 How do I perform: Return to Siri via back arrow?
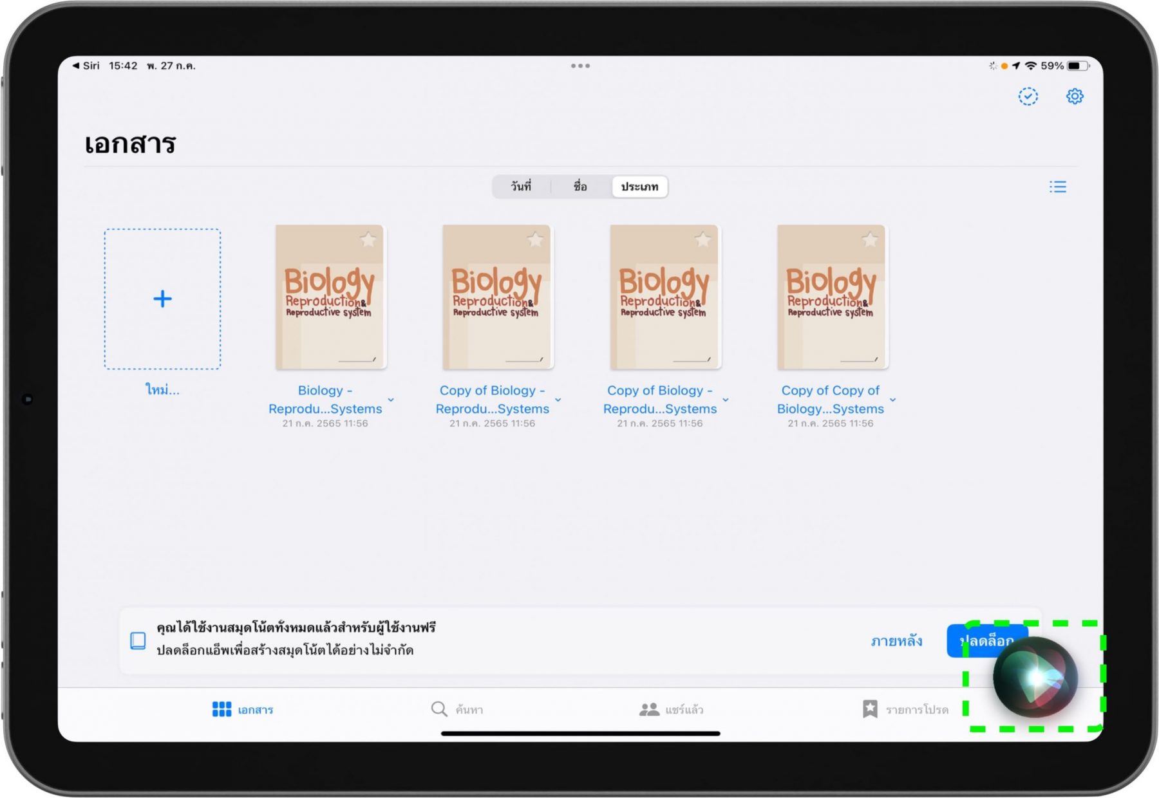pos(86,66)
